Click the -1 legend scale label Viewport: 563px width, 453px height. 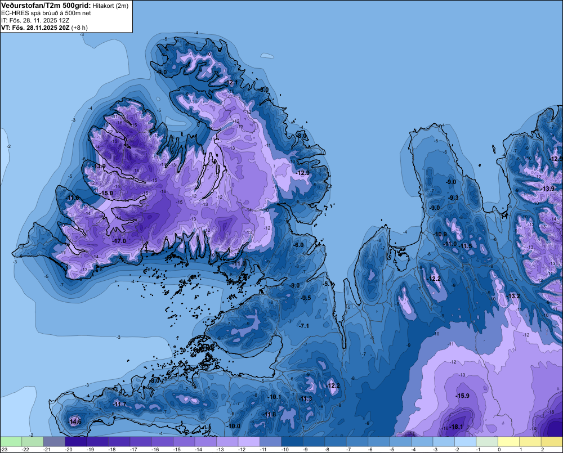[478, 450]
